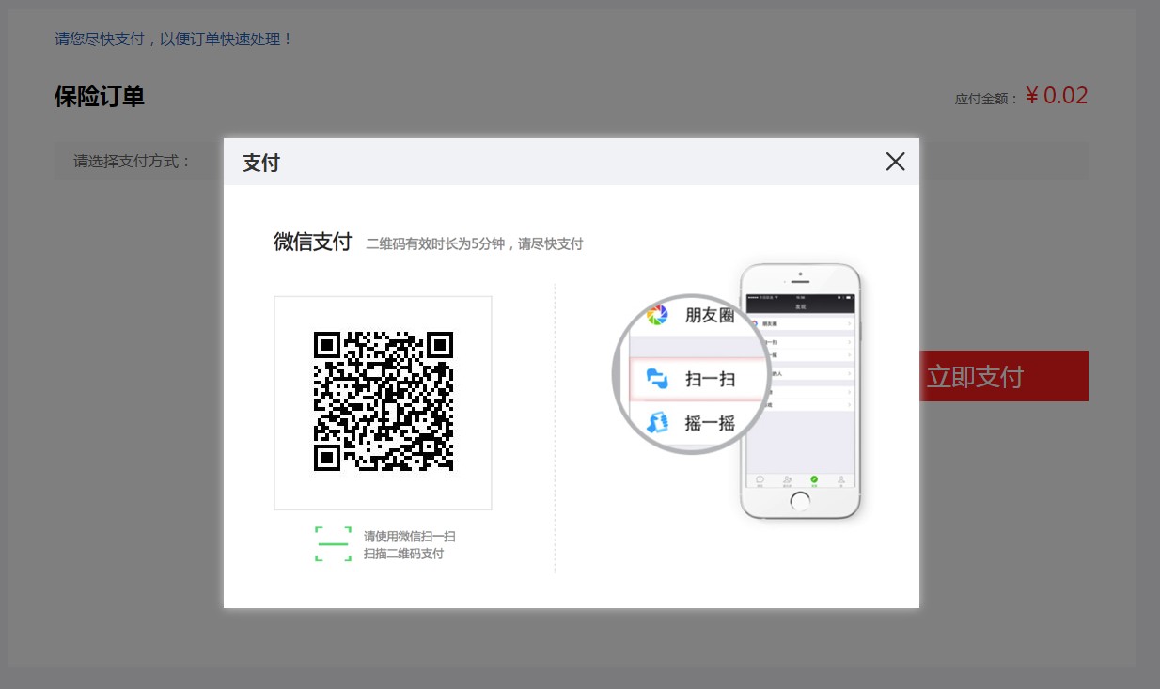
Task: Click the 保险订单 heading in background page
Action: (100, 96)
